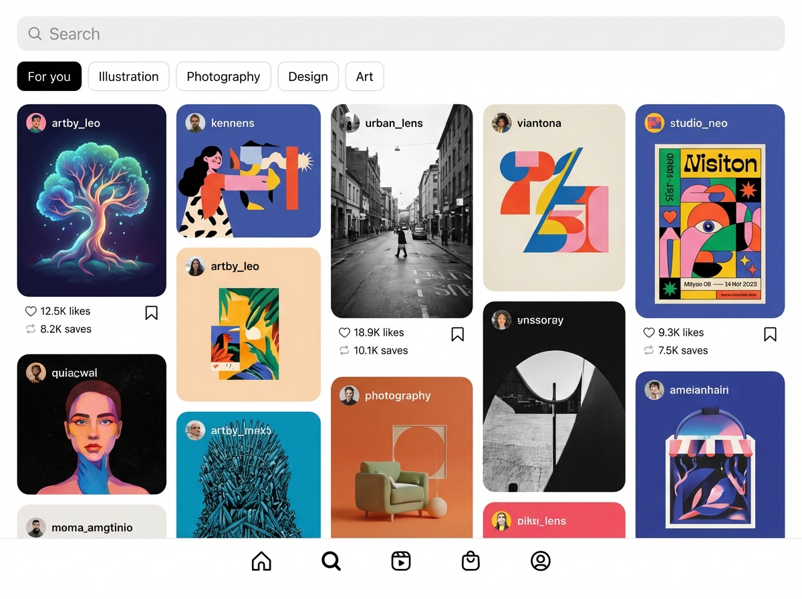Image resolution: width=802 pixels, height=599 pixels.
Task: Bookmark urban_lens's street photography post
Action: 457,334
